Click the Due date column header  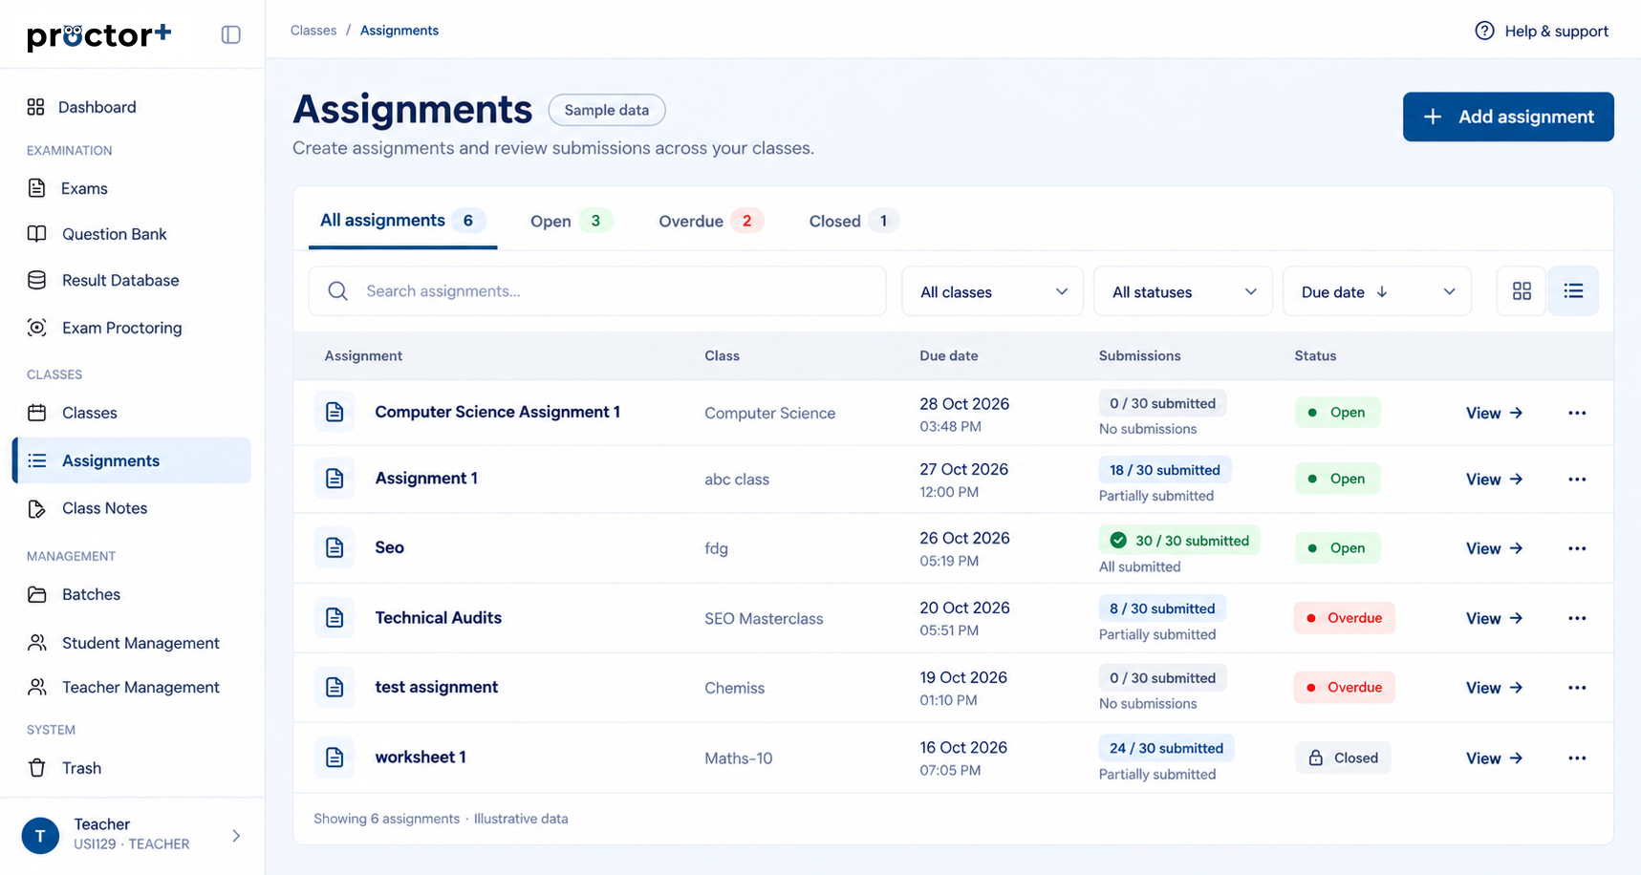point(948,355)
